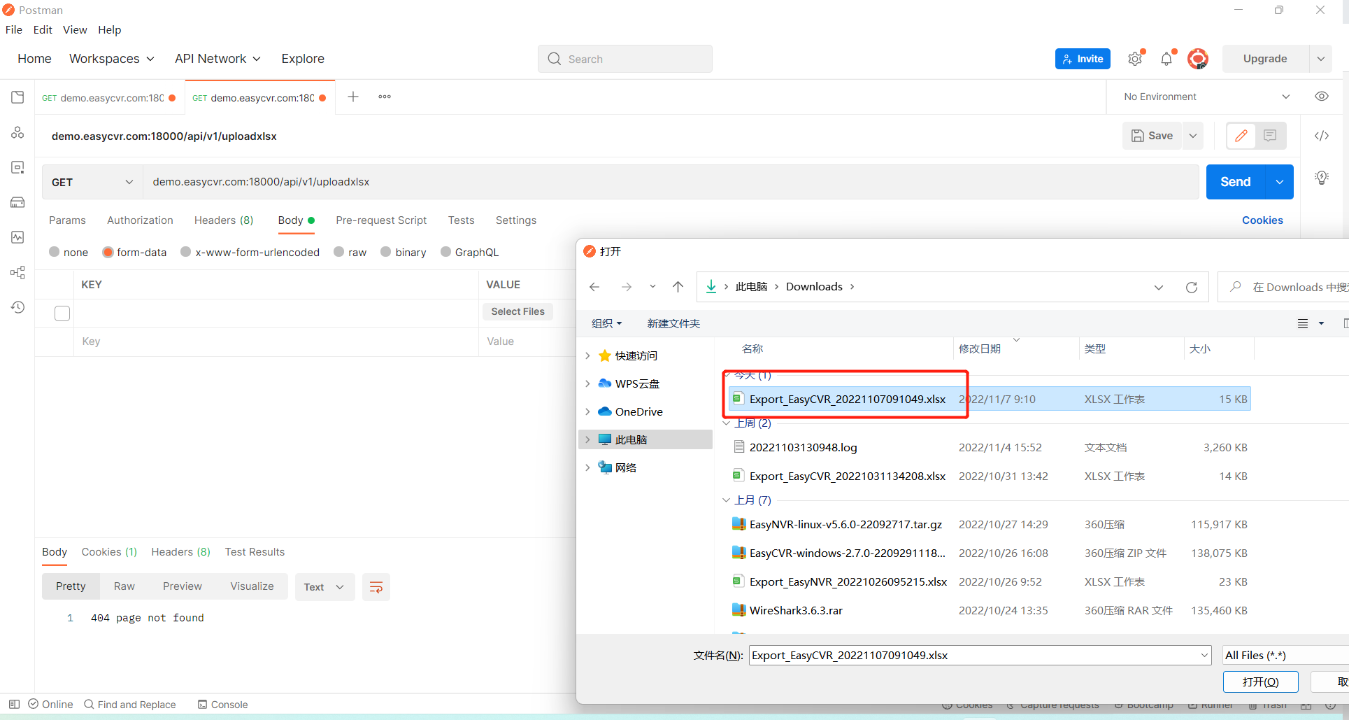Tick the form-data row checkbox
1349x720 pixels.
(62, 313)
